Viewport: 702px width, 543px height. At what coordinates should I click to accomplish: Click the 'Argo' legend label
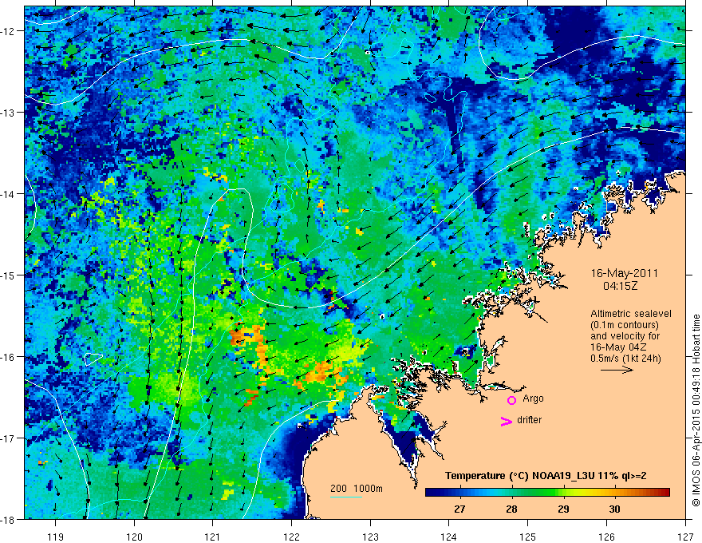click(533, 398)
